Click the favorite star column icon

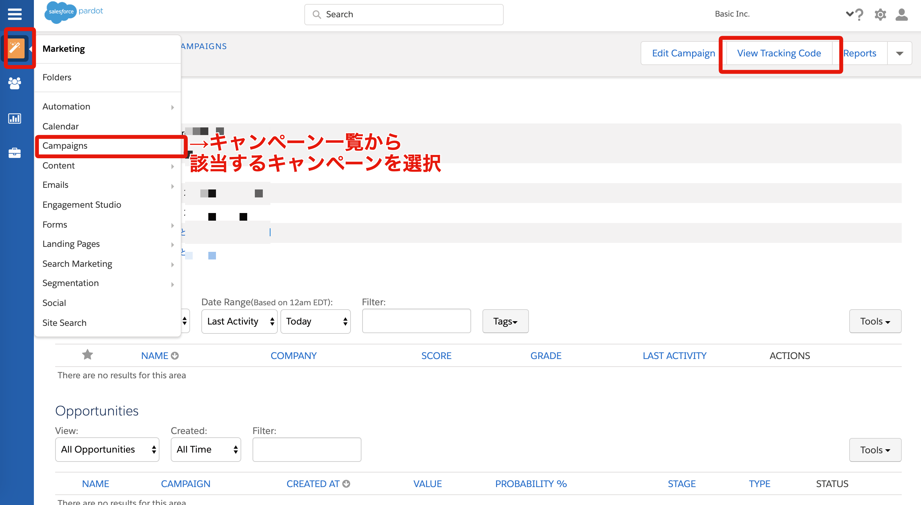point(87,355)
